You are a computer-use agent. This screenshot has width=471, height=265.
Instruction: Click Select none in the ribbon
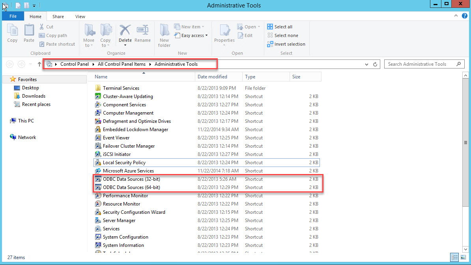click(x=283, y=35)
